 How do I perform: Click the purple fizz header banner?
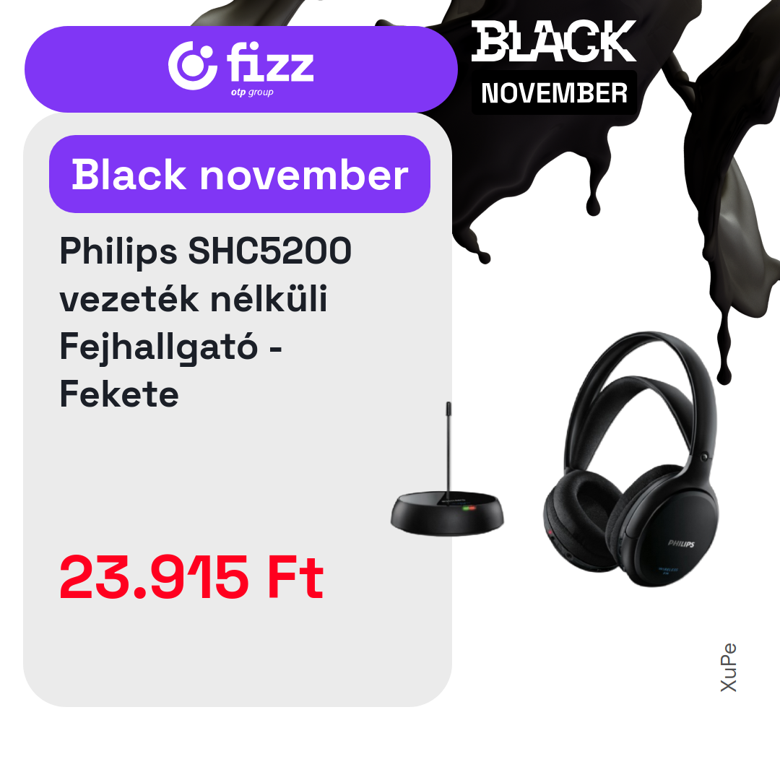click(240, 69)
